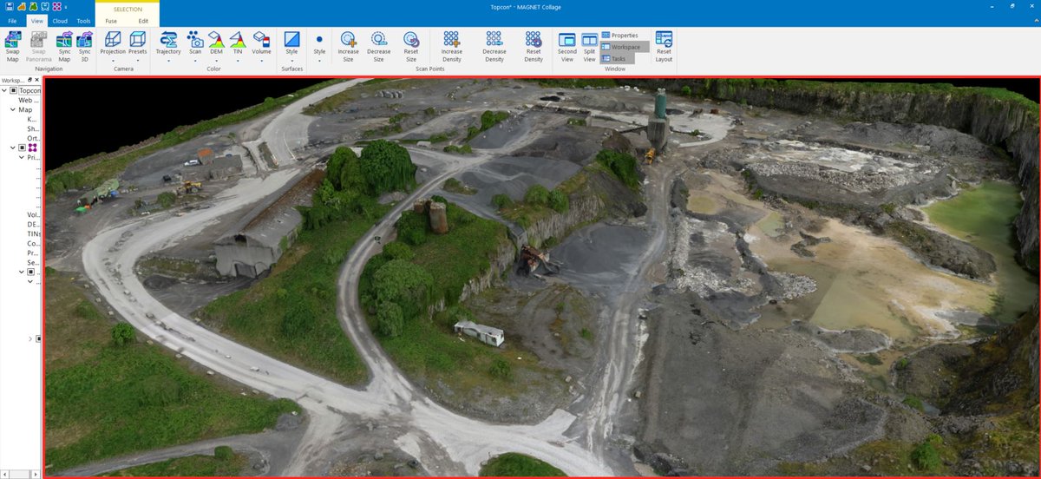Click Reset Density icon
This screenshot has width=1041, height=479.
tap(534, 39)
